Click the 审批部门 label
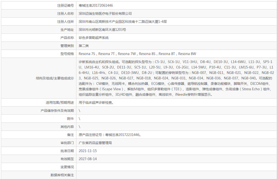The height and width of the screenshot is (179, 277). [x=67, y=143]
